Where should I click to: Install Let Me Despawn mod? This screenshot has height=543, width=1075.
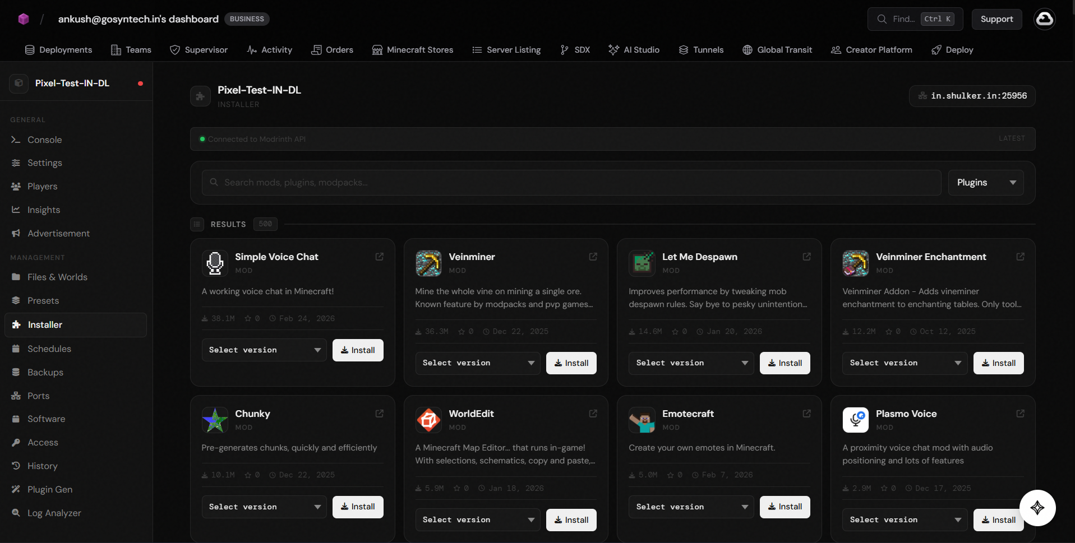pyautogui.click(x=785, y=363)
